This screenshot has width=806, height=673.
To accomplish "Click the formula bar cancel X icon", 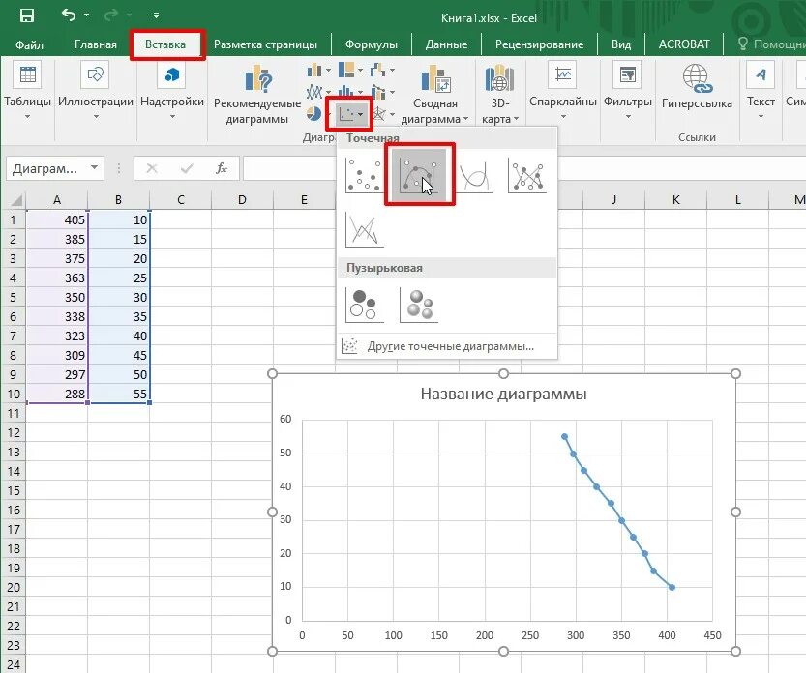I will pos(152,168).
